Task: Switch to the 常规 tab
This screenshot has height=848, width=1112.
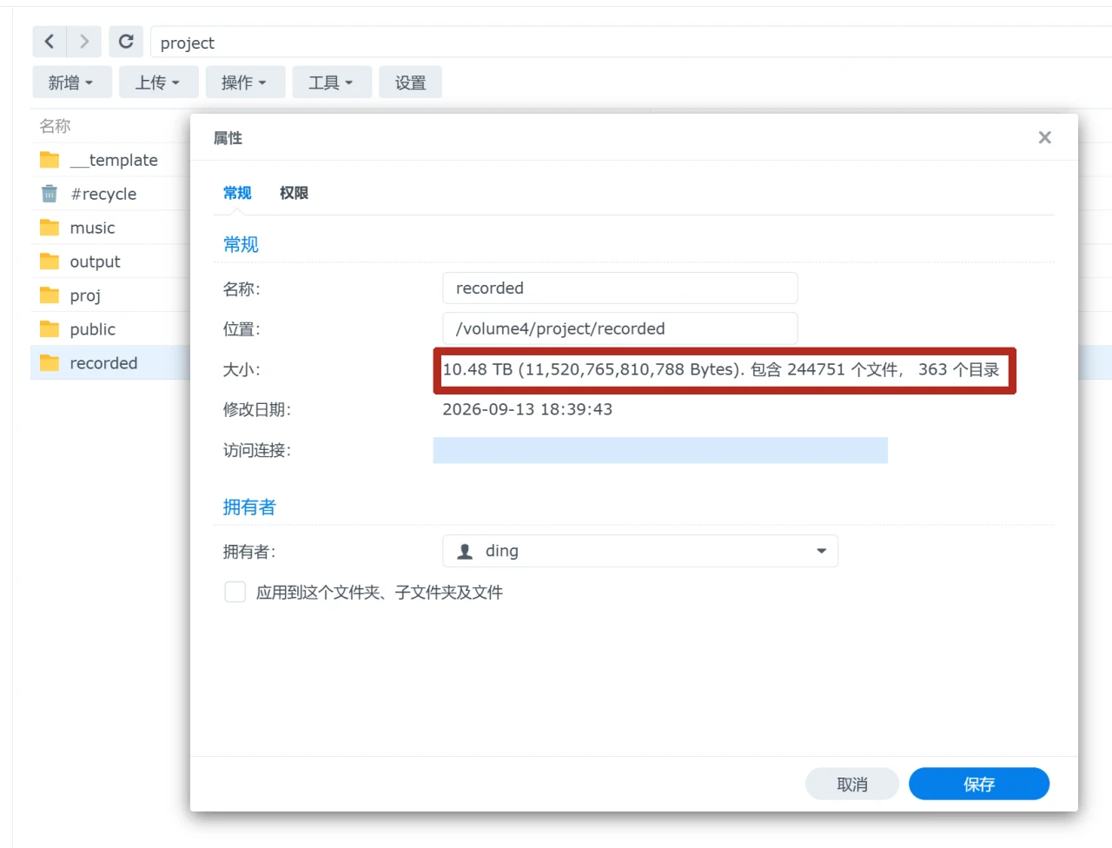Action: [x=237, y=193]
